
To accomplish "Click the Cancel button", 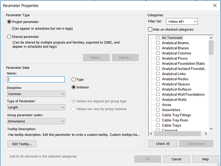I will [176, 159].
